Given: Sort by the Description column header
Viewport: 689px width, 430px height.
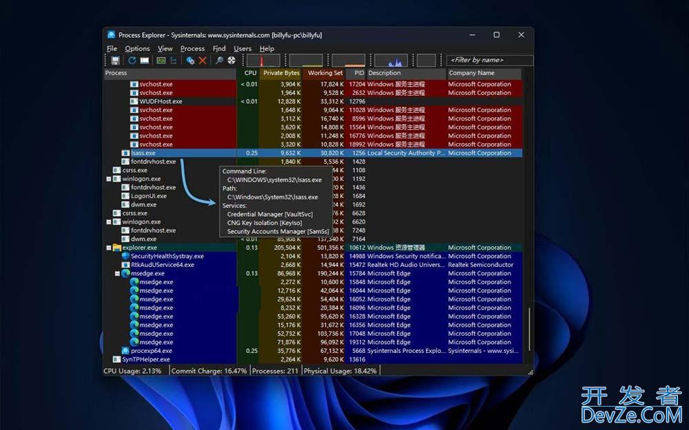Looking at the screenshot, I should [x=407, y=74].
